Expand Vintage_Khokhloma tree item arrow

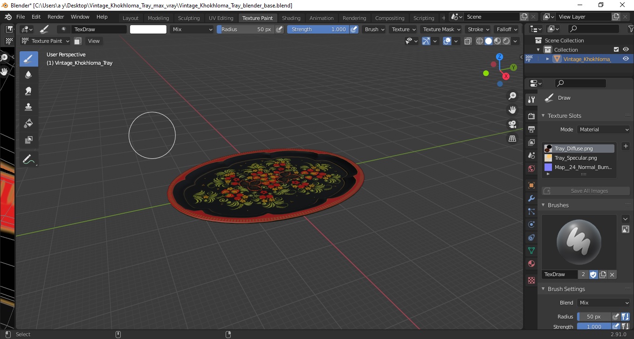coord(548,59)
